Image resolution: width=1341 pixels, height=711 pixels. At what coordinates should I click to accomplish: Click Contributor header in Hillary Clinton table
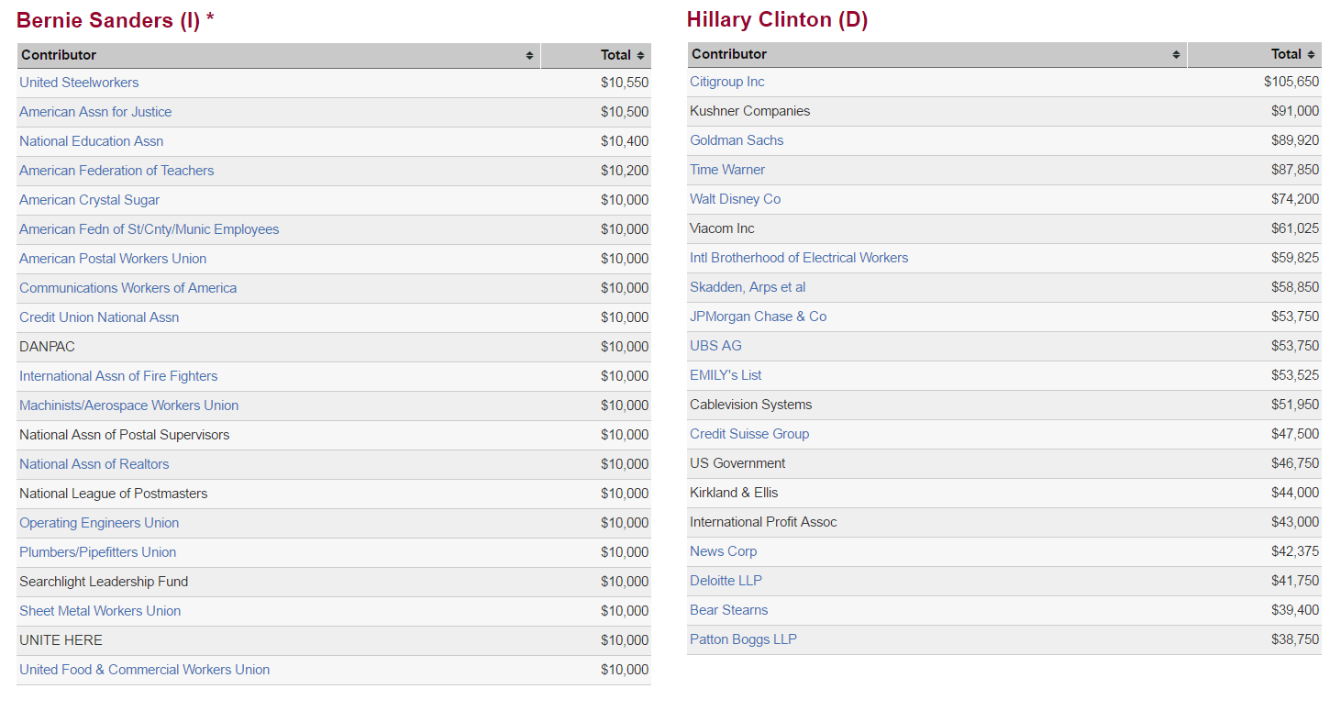tap(936, 55)
